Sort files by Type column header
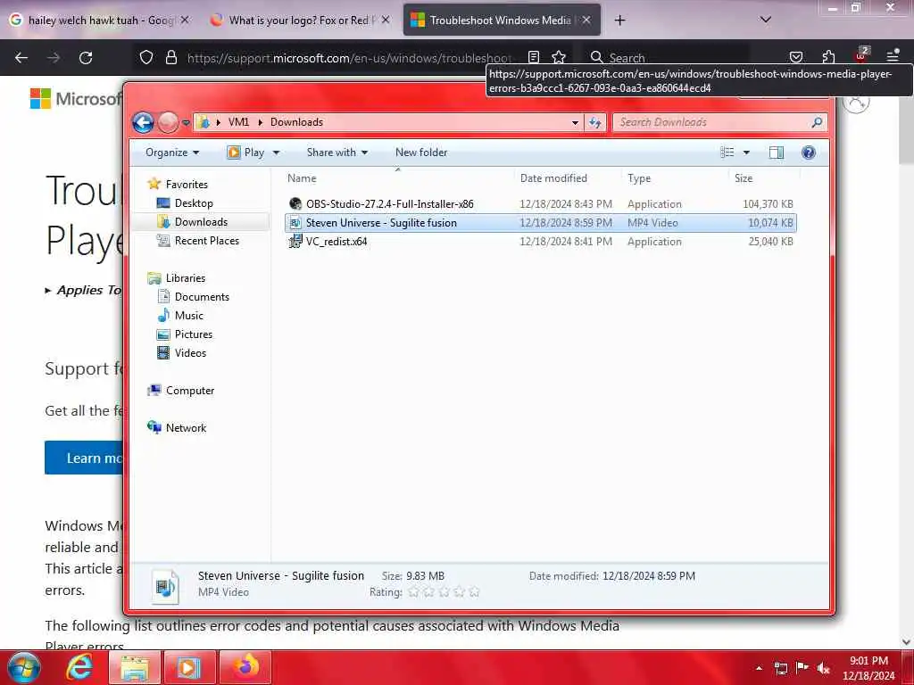This screenshot has height=685, width=914. tap(675, 178)
